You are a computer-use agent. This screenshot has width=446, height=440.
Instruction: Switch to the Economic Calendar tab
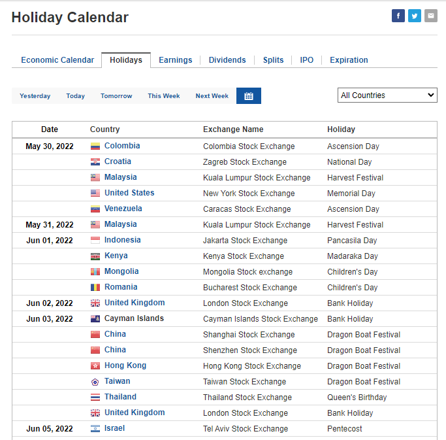(57, 60)
